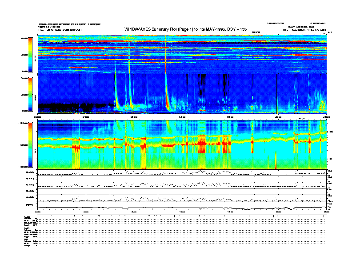This screenshot has height=272, width=352.
Task: Click the 60.00 label on RAD1 scale
Action: coord(24,78)
